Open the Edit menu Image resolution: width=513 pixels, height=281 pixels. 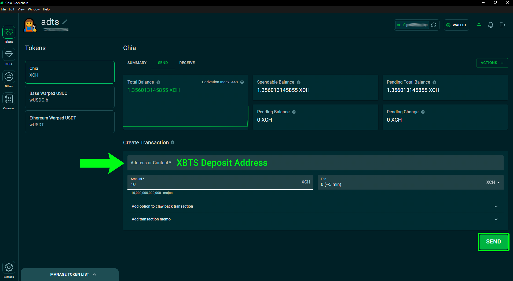click(x=12, y=9)
